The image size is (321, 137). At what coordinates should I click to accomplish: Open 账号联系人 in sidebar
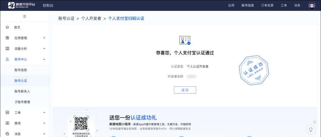(22, 91)
